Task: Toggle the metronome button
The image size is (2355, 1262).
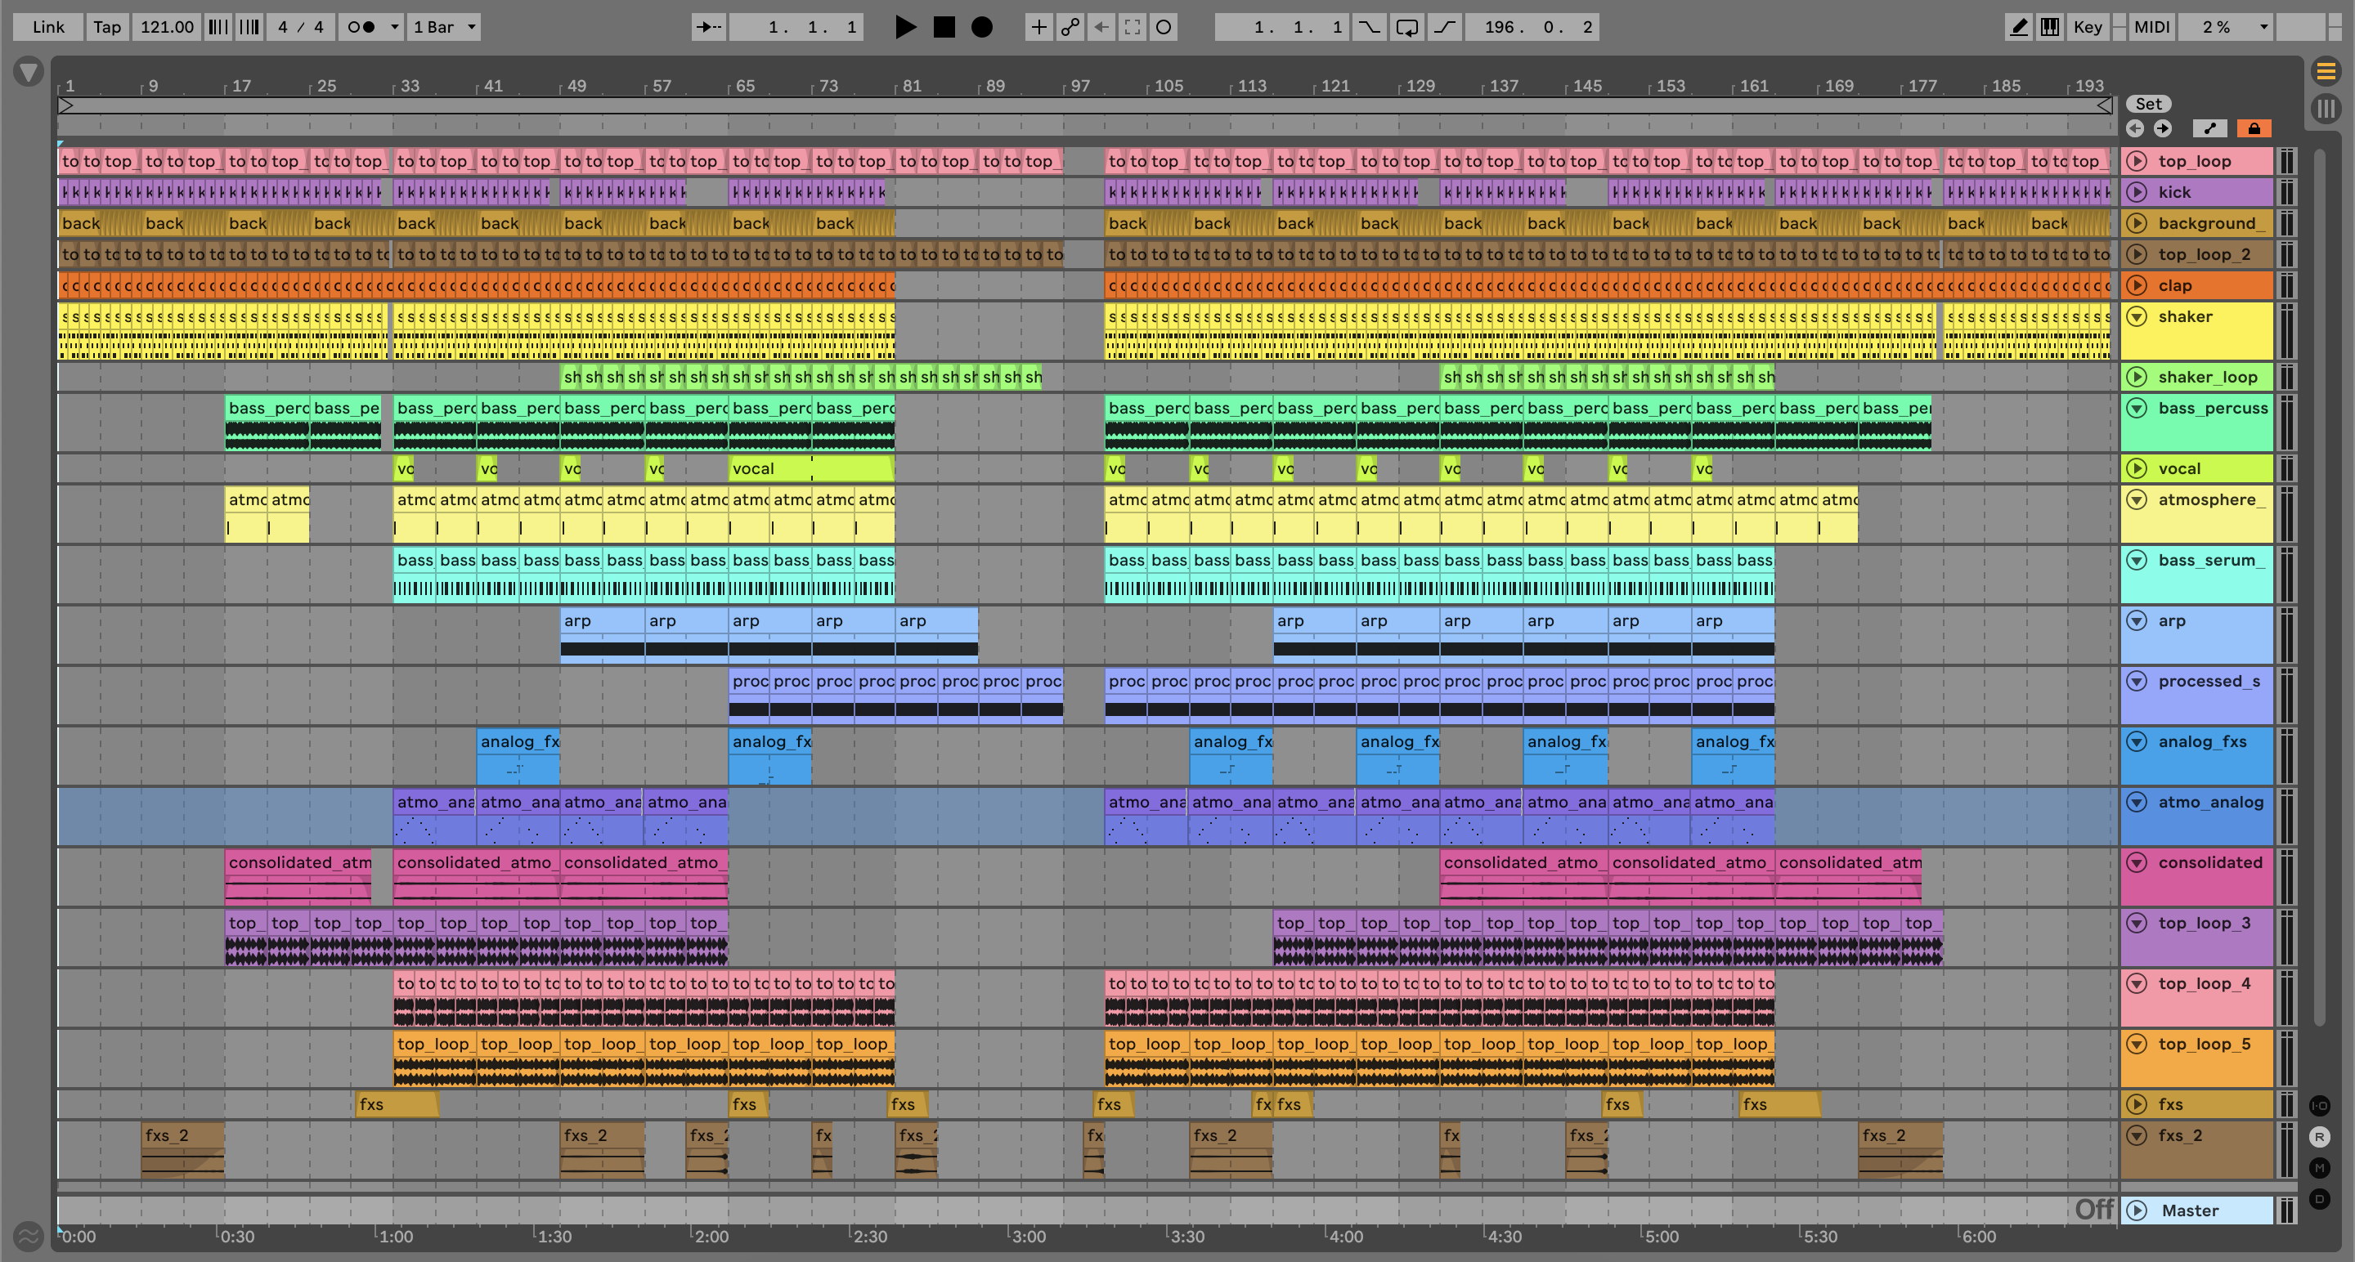Action: coord(361,26)
